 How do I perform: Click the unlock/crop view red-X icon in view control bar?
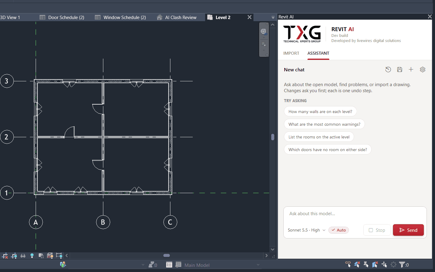click(x=5, y=256)
